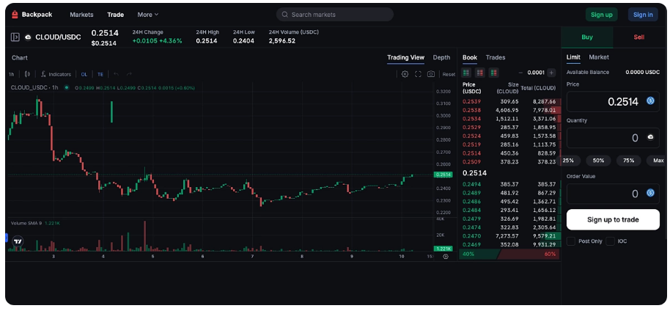The height and width of the screenshot is (311, 670).
Task: Choose the Limit order type tab
Action: tap(573, 57)
